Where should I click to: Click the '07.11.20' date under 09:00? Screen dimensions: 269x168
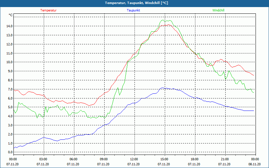[x=103, y=164]
